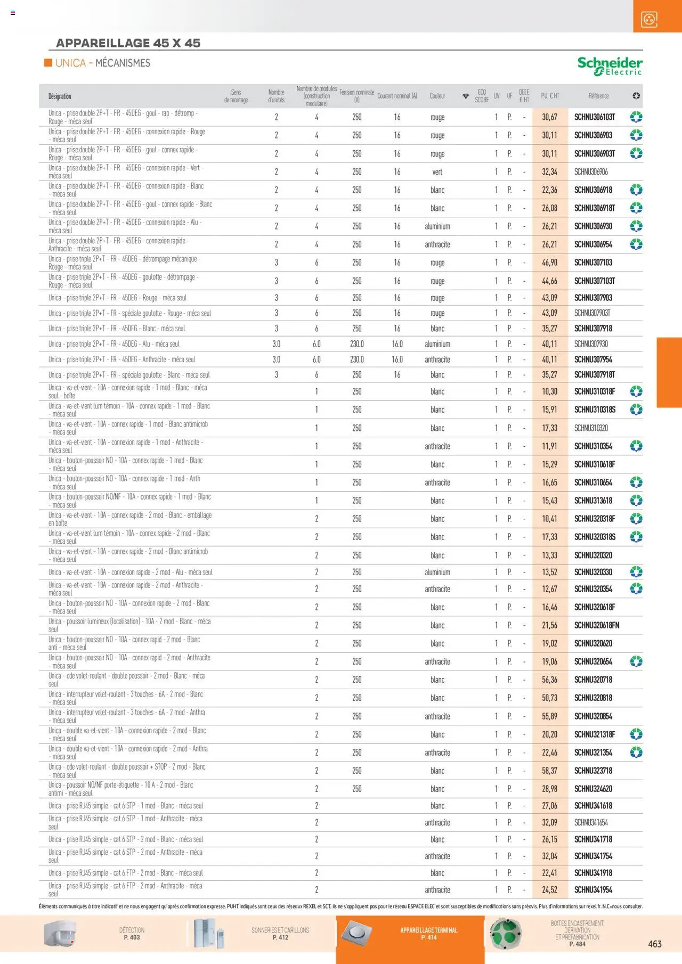Click the Désignation column header
Viewport: 682px width, 964px height.
[60, 96]
